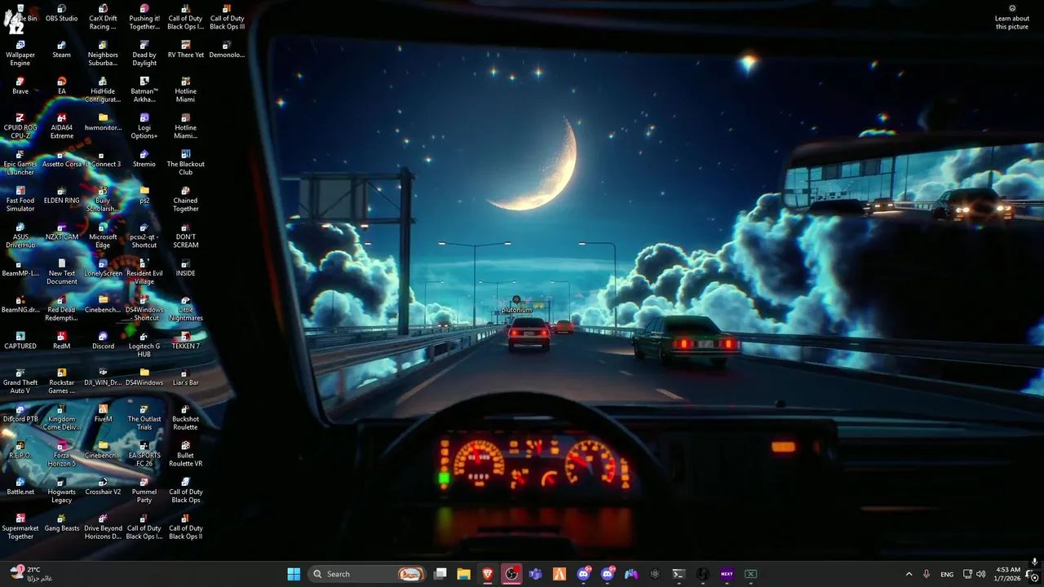Open the Battle.net desktop shortcut
Image resolution: width=1044 pixels, height=587 pixels.
(x=20, y=487)
